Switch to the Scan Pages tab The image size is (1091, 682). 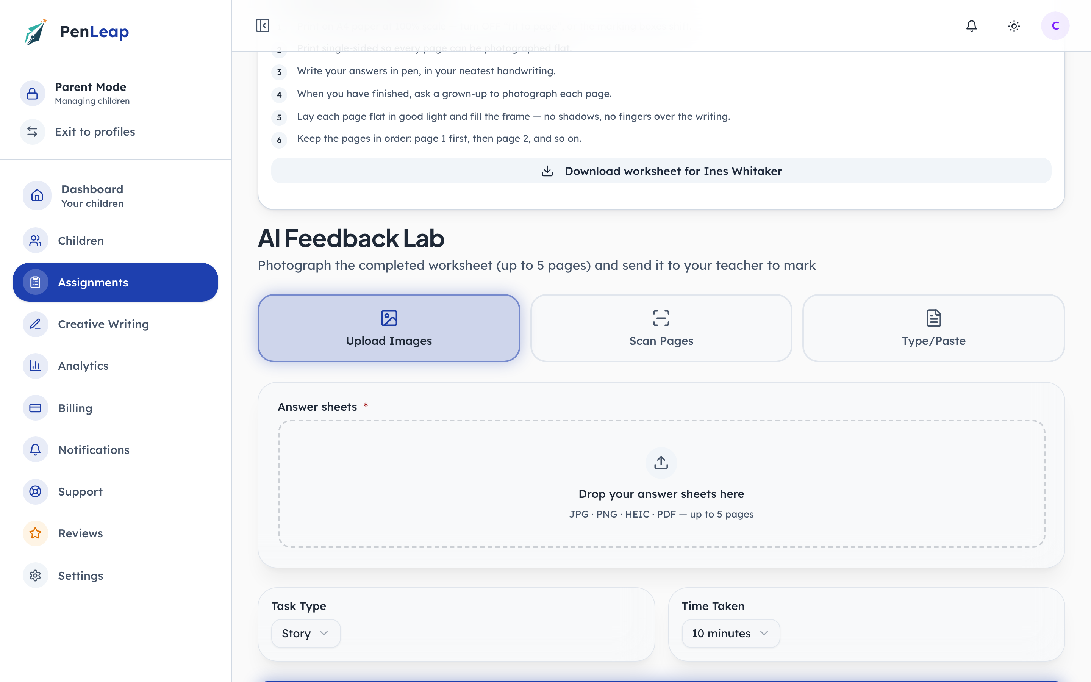pyautogui.click(x=661, y=328)
